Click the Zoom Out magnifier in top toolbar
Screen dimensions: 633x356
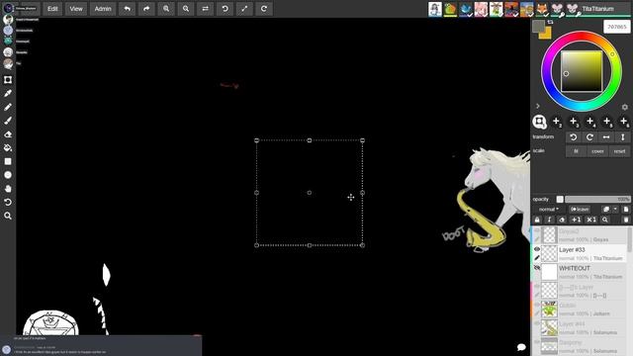pyautogui.click(x=186, y=9)
